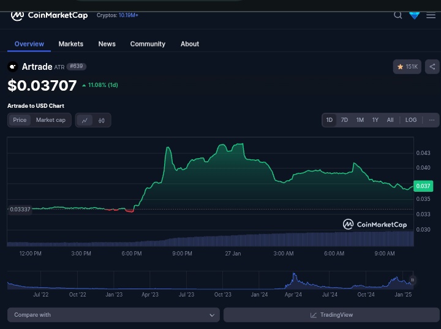Select the 1M time range
Image resolution: width=441 pixels, height=329 pixels.
(x=360, y=120)
